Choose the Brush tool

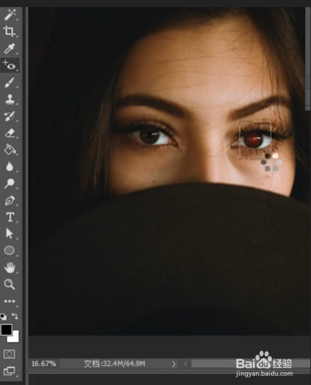coord(10,82)
